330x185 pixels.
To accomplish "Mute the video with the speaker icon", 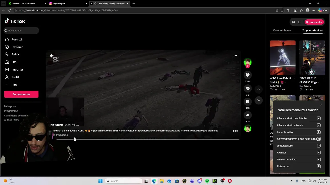I will pyautogui.click(x=52, y=56).
